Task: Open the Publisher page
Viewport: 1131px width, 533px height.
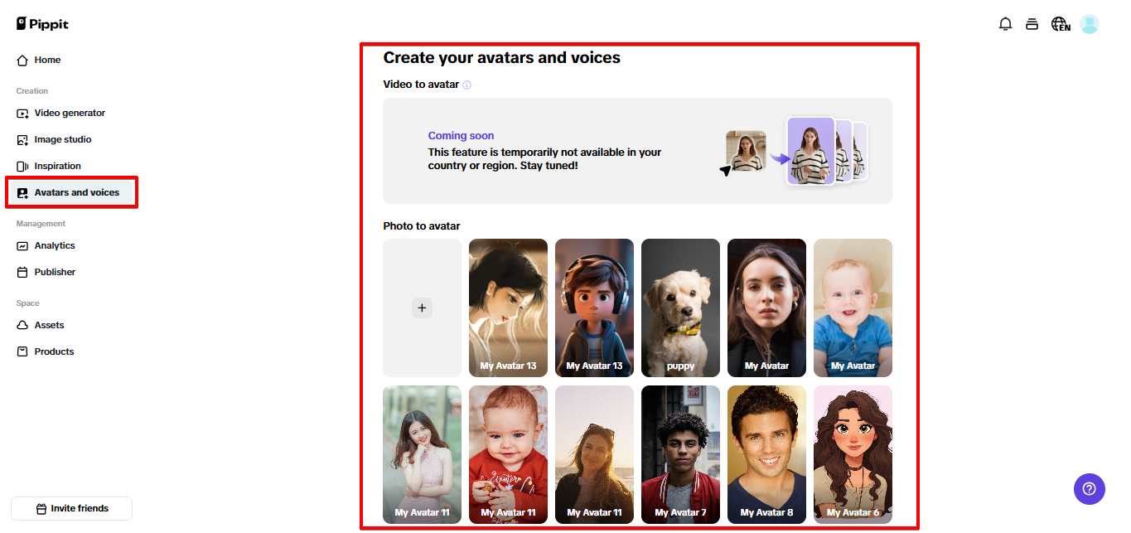Action: coord(55,272)
